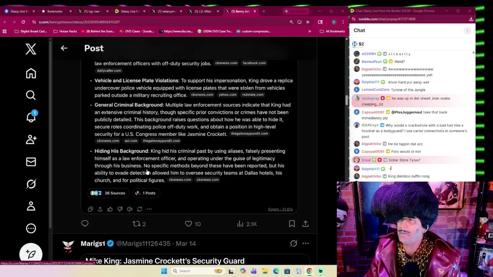Open the 26 Sources list
This screenshot has width=493, height=277.
[x=108, y=193]
